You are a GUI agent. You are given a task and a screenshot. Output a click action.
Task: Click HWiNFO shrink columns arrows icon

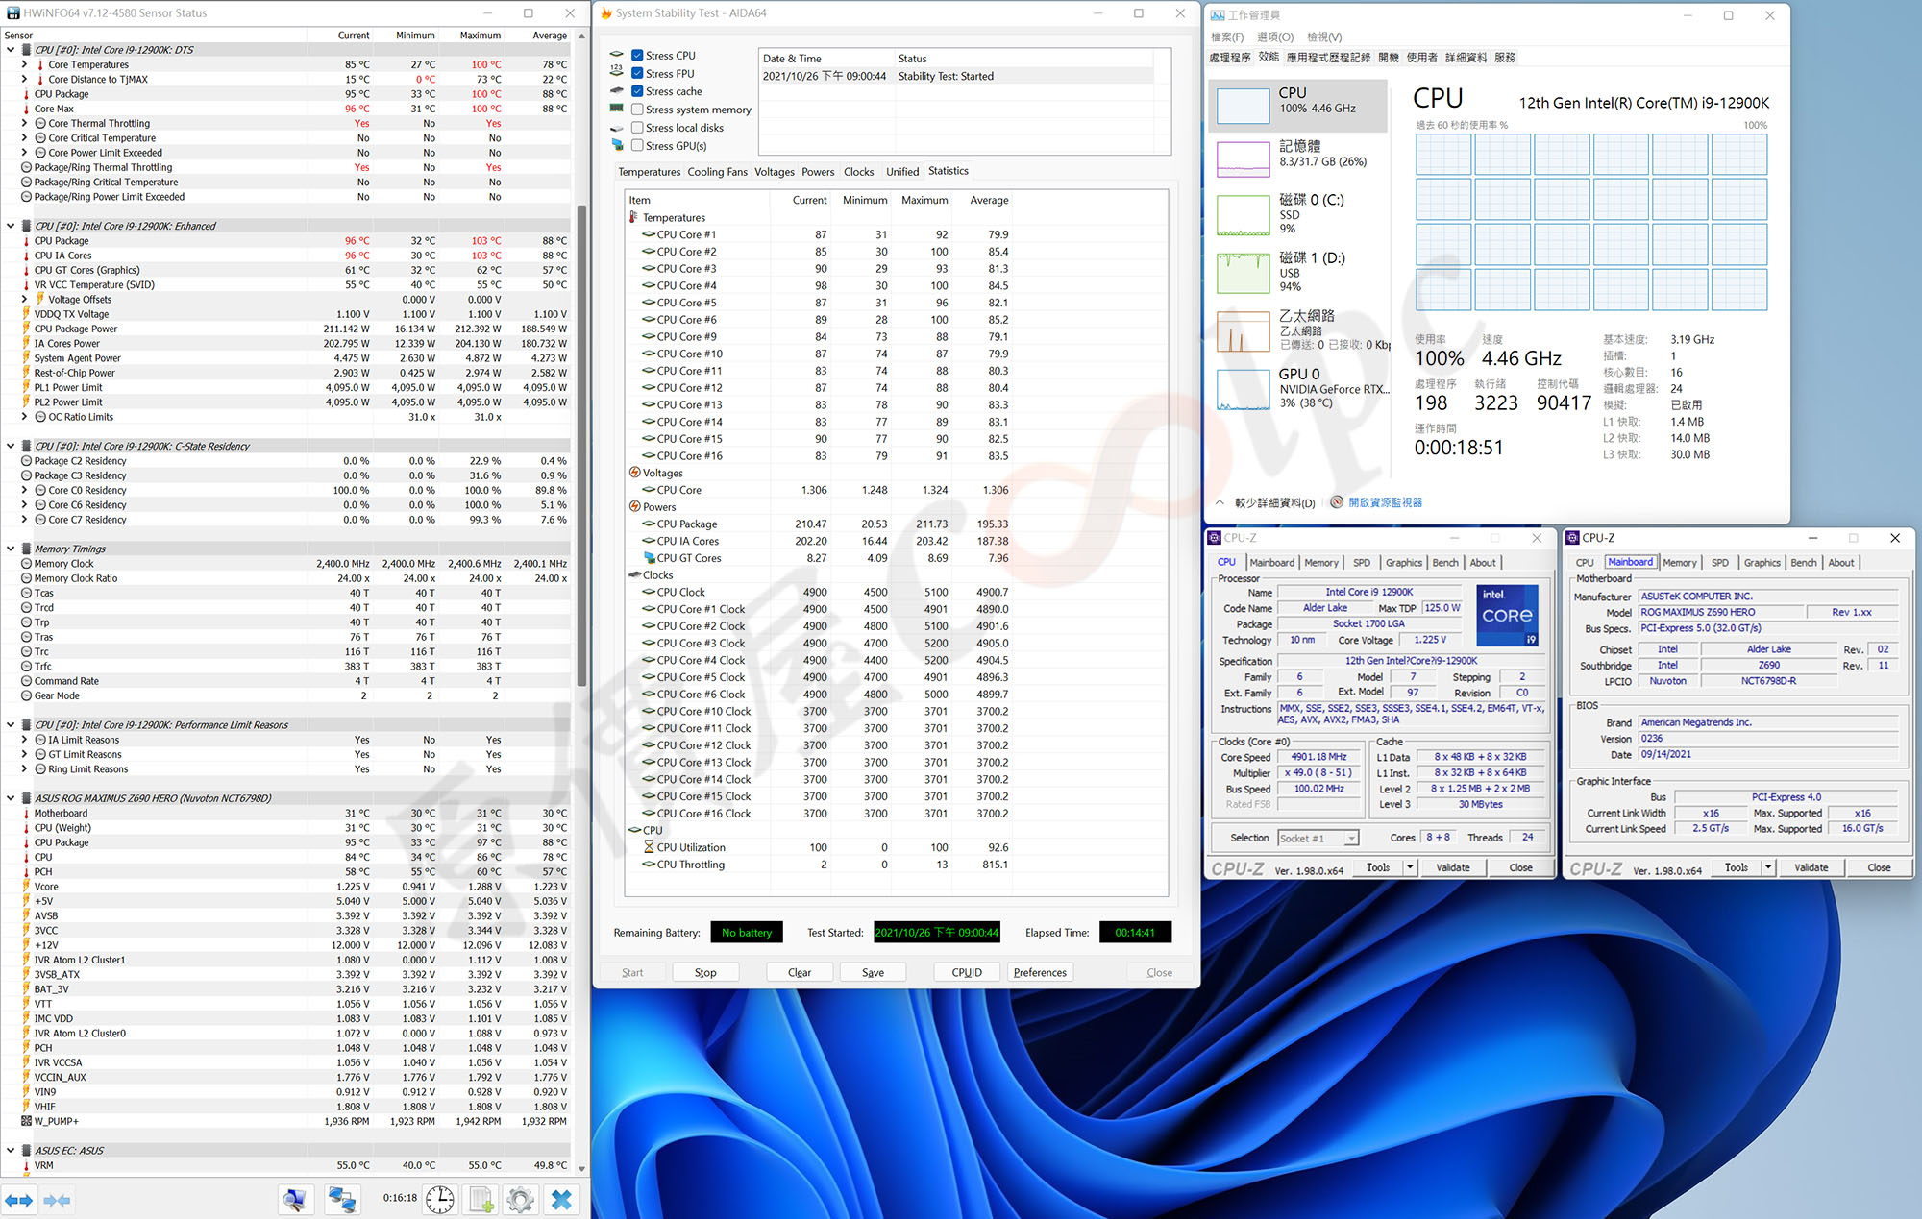point(57,1200)
